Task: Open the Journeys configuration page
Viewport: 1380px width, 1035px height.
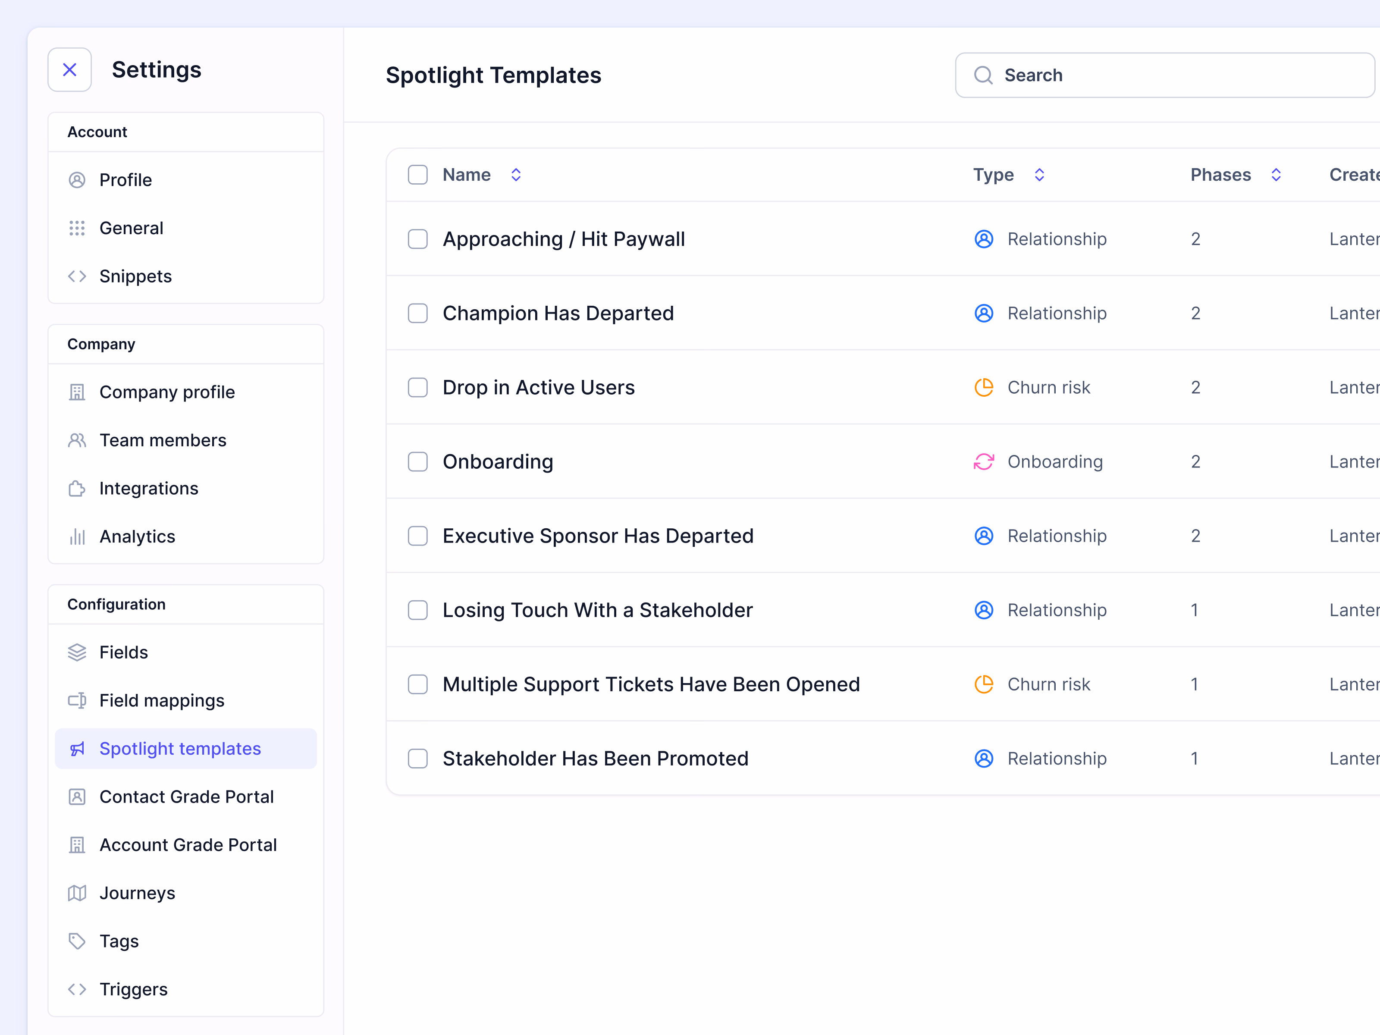Action: [x=186, y=894]
